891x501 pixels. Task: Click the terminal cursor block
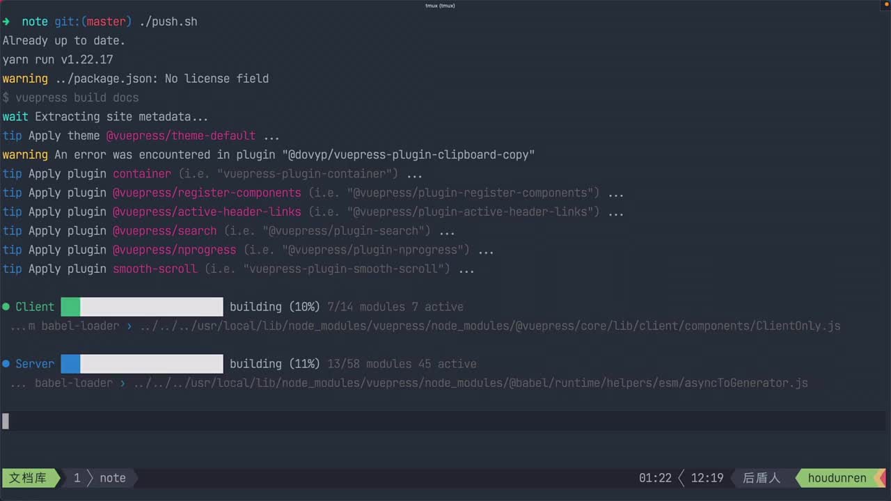point(6,421)
